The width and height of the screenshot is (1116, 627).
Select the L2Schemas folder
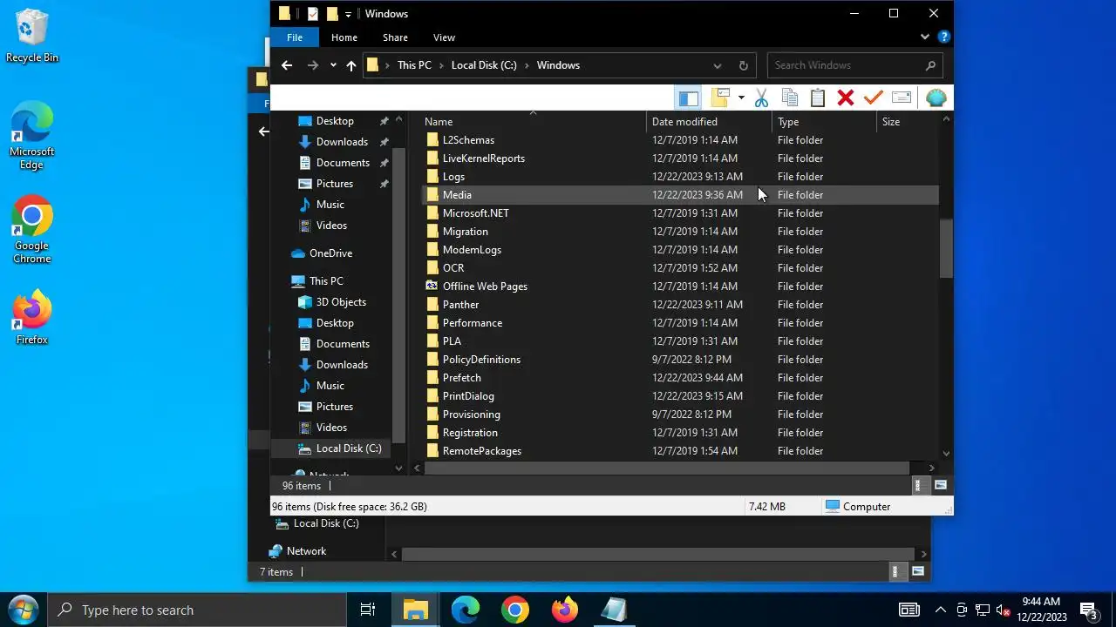pos(468,140)
